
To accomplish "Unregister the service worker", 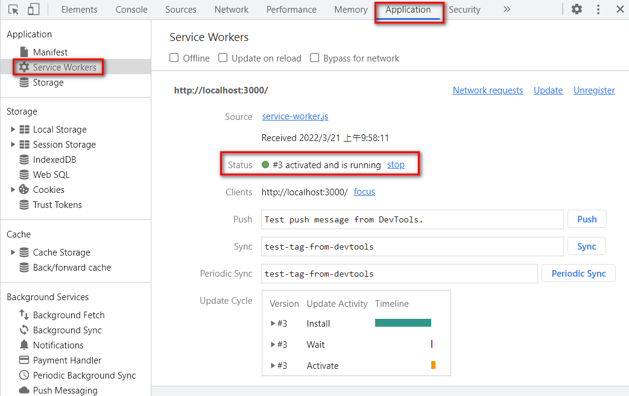I will (x=594, y=90).
